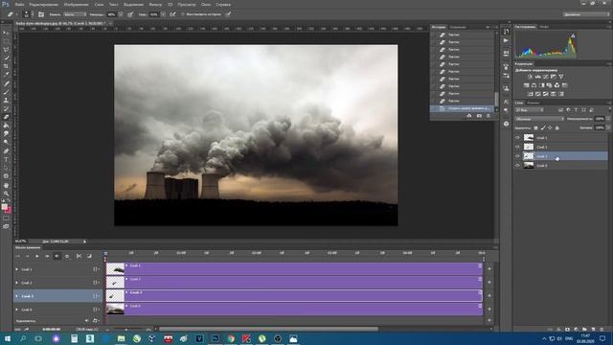This screenshot has width=613, height=345.
Task: Hide the top Слой 1 layer eye
Action: (x=517, y=138)
